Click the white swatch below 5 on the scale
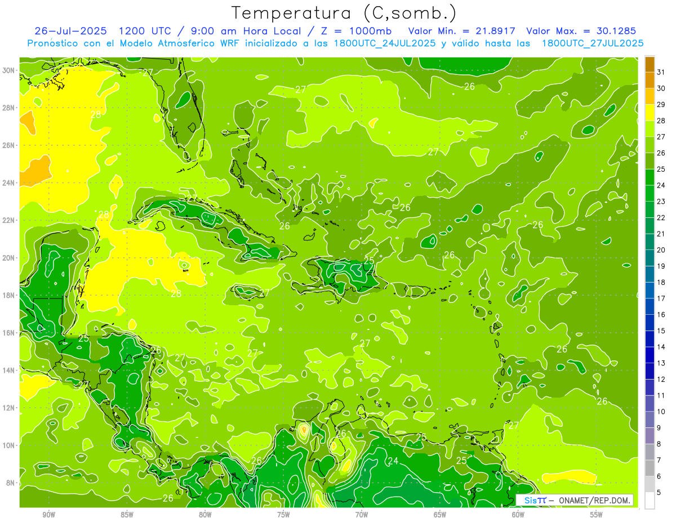676x522 pixels. [650, 501]
